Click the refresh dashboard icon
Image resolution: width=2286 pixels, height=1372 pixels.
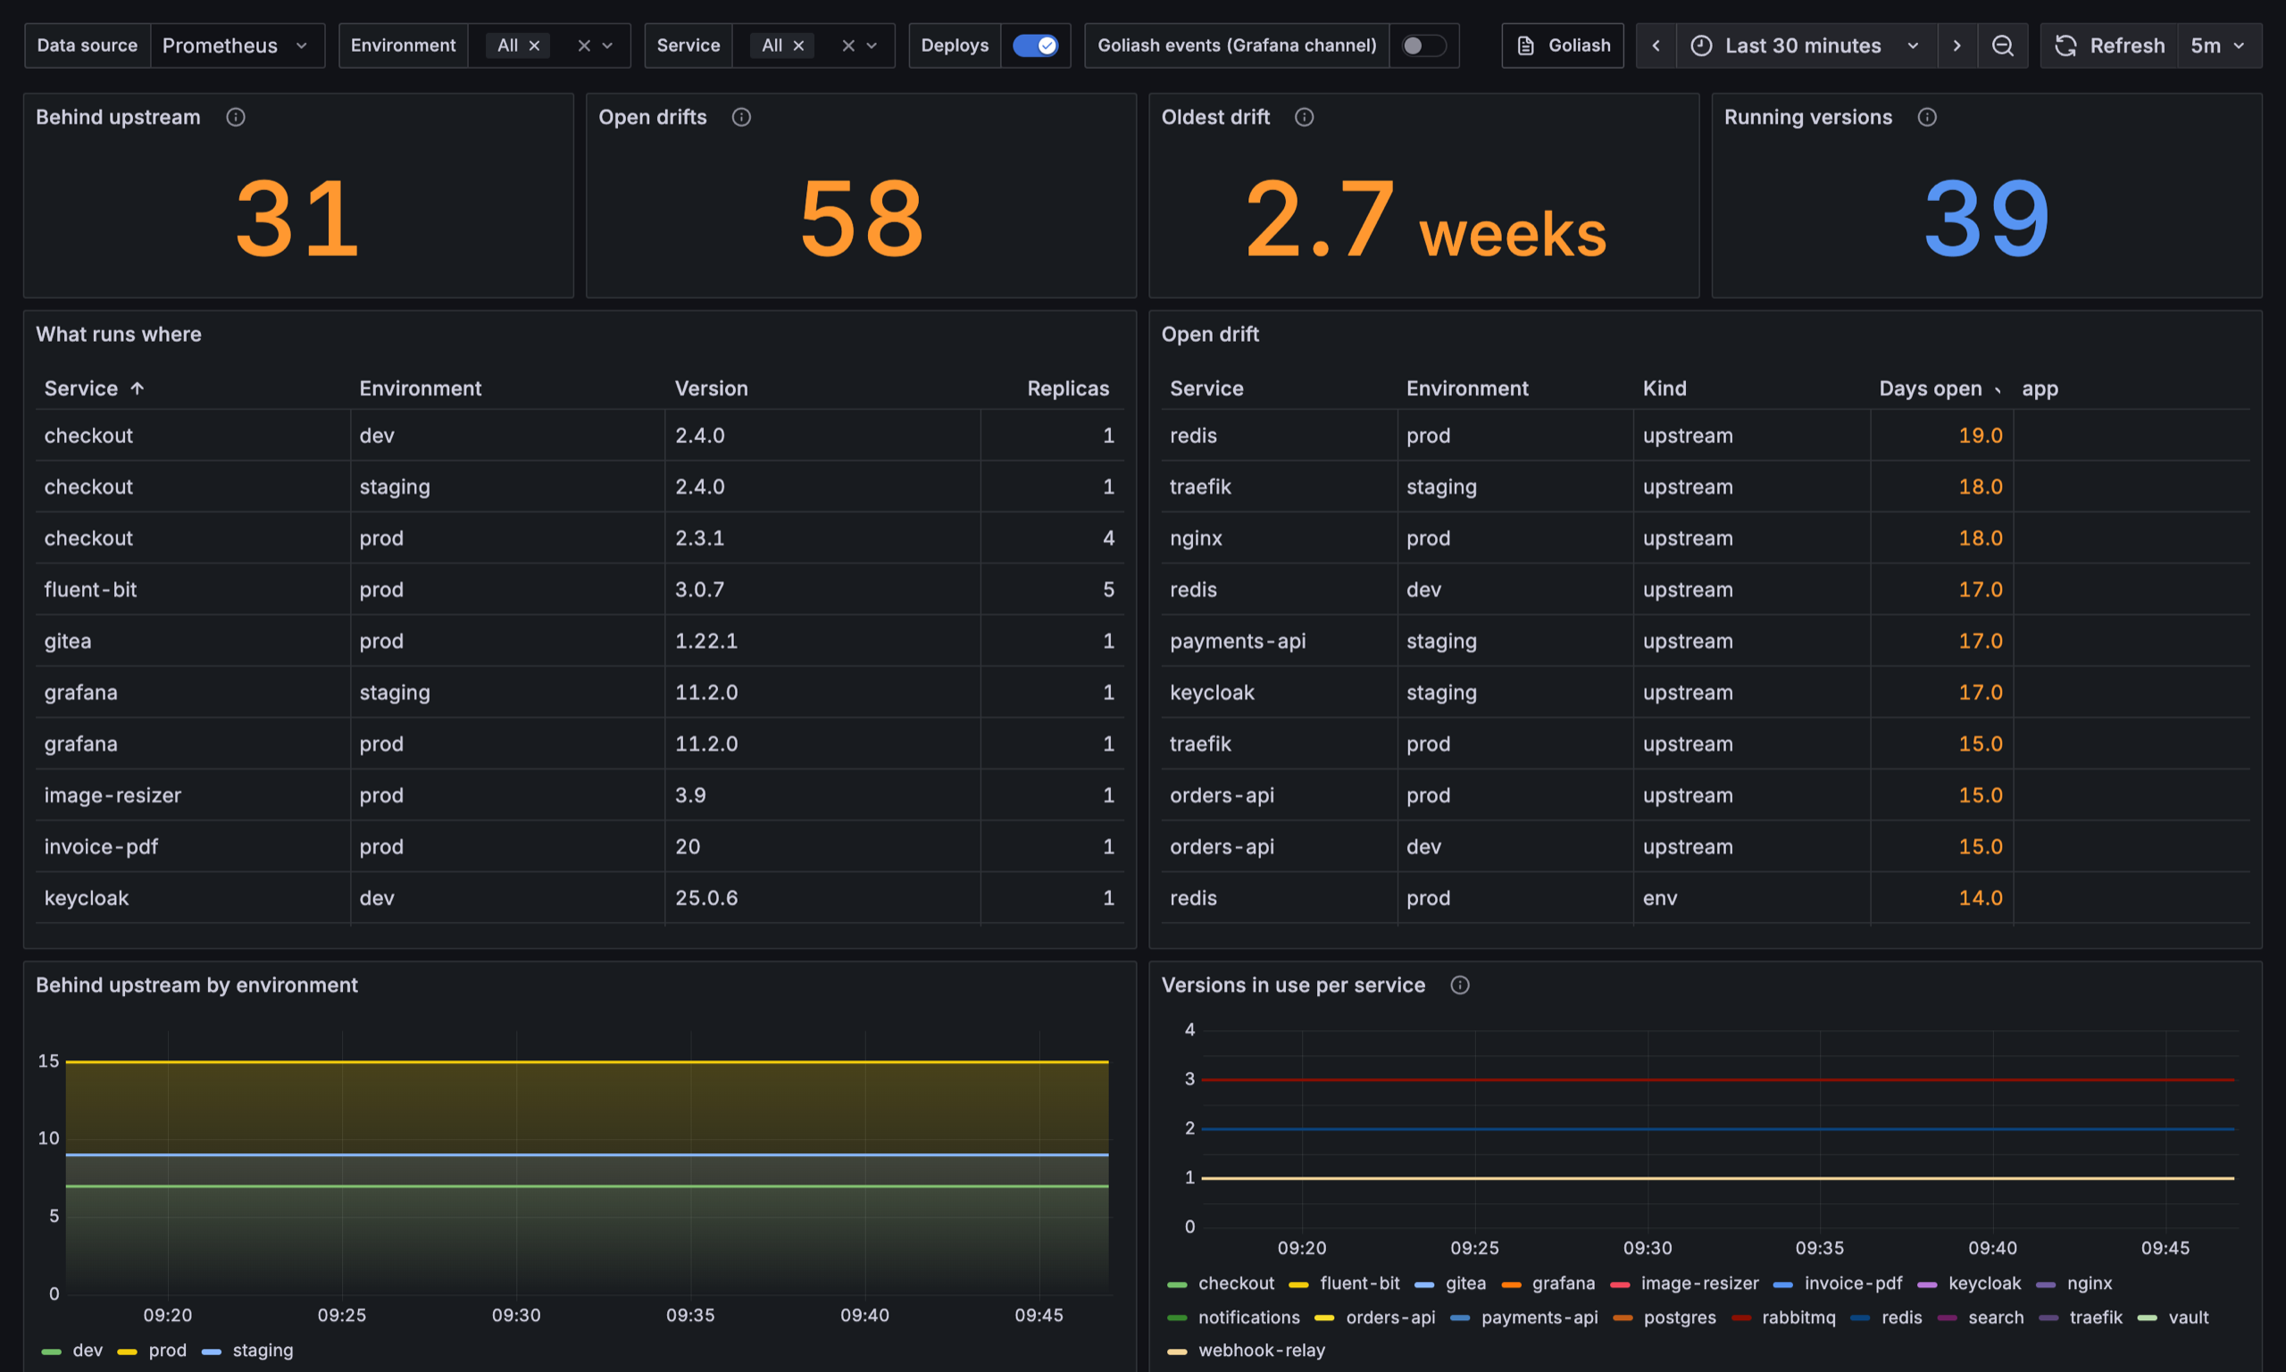(2066, 46)
